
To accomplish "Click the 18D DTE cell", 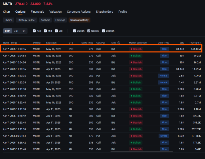I will tap(71, 83).
